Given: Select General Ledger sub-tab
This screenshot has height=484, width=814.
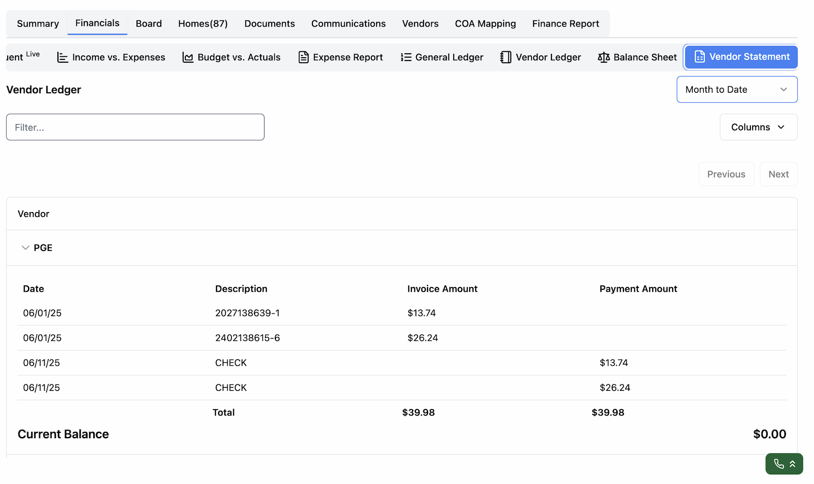Looking at the screenshot, I should click(x=442, y=57).
